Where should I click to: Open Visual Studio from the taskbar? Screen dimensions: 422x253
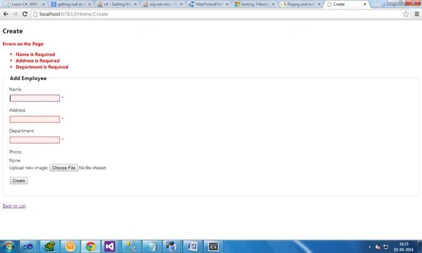[110, 246]
